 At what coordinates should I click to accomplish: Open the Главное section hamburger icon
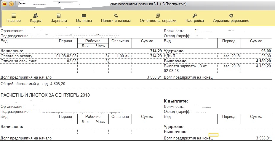[14, 16]
